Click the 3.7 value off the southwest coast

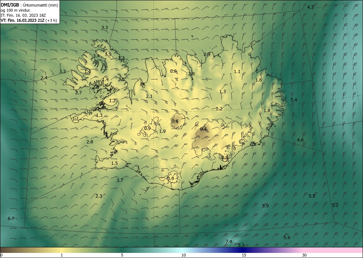point(120,180)
